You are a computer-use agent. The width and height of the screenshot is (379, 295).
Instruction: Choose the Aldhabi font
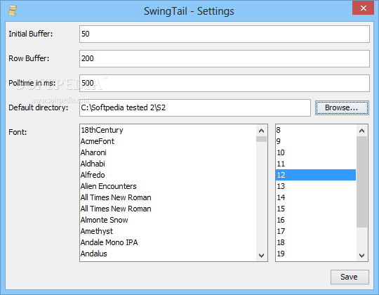(168, 164)
